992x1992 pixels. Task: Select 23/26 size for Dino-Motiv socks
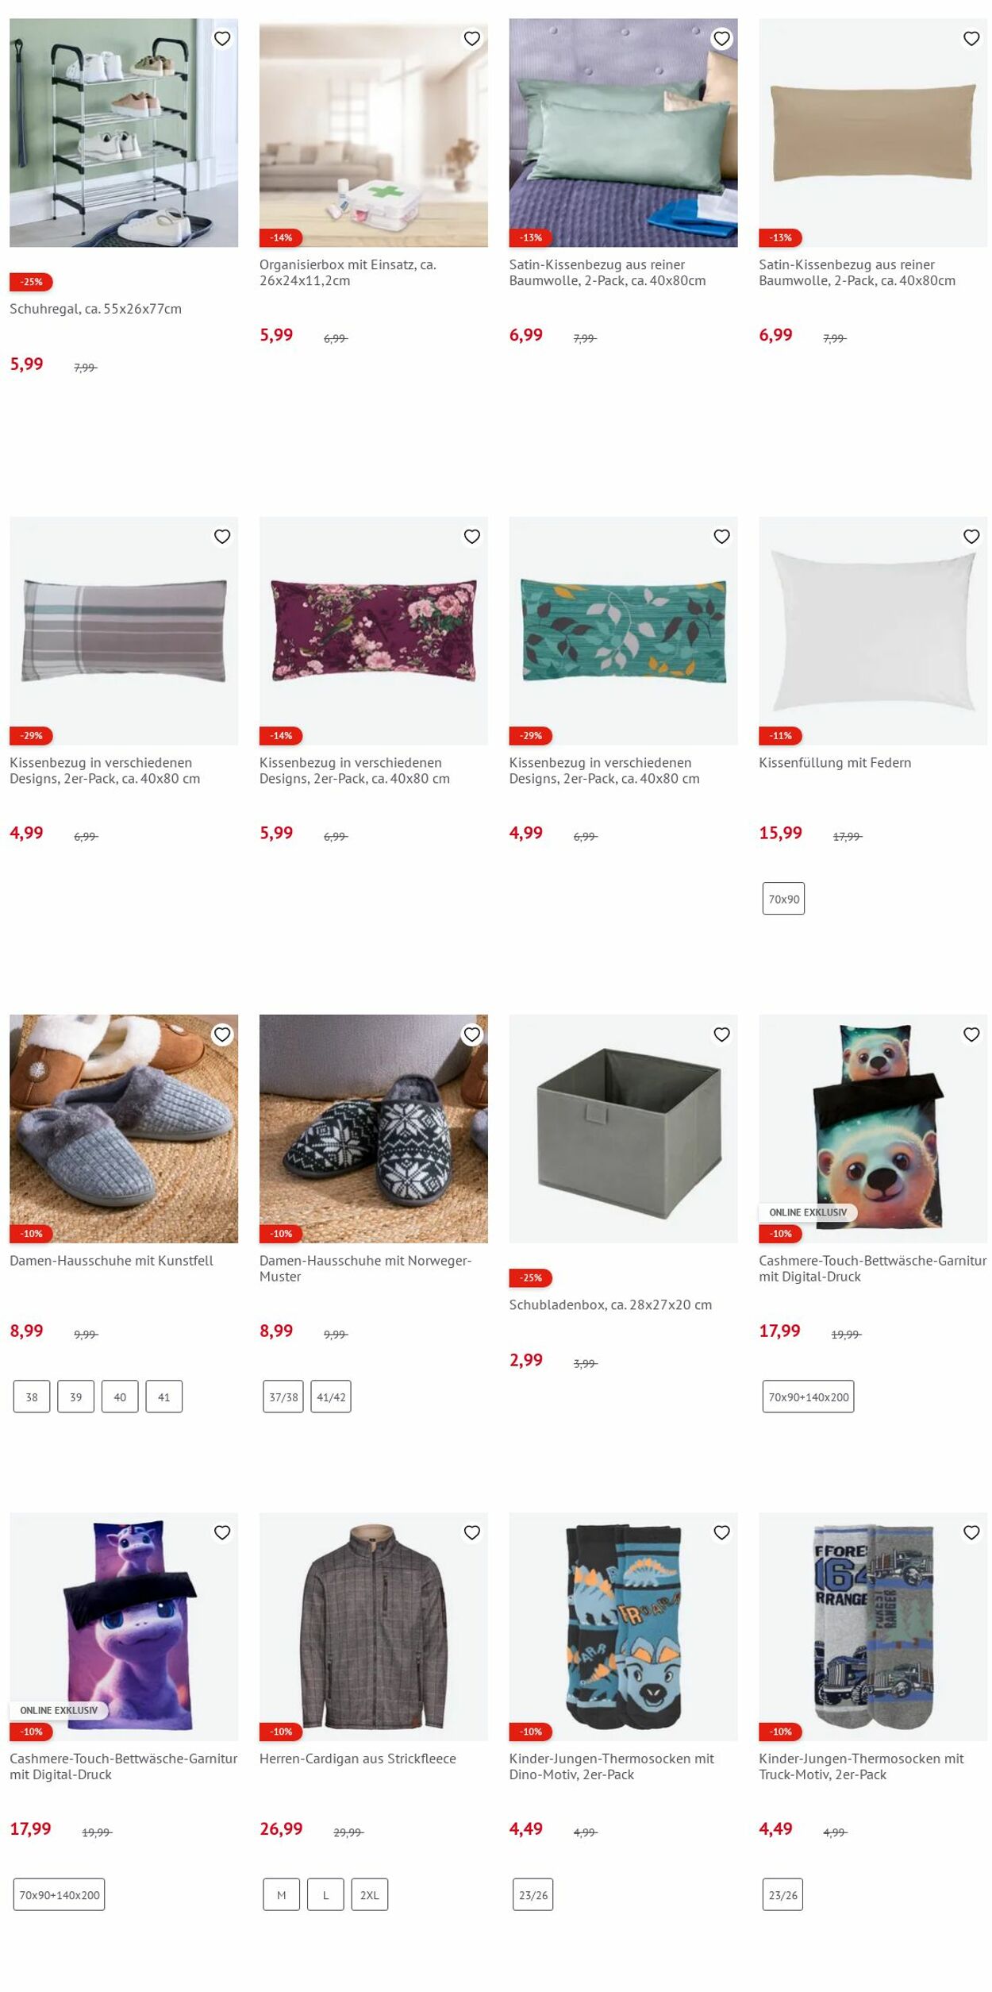tap(533, 1894)
